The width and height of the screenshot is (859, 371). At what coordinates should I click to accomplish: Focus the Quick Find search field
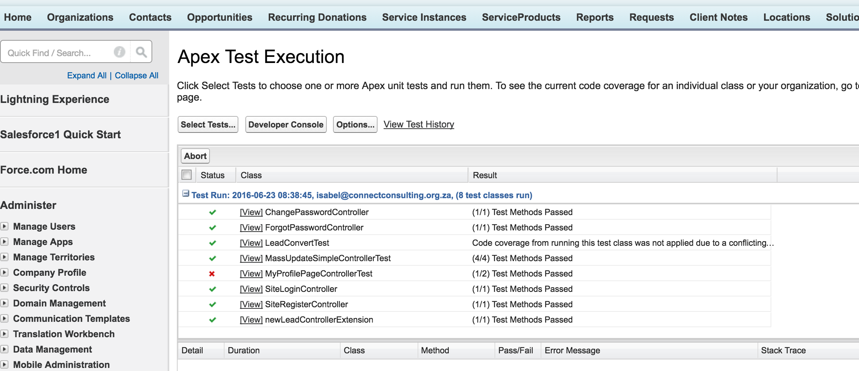click(58, 53)
